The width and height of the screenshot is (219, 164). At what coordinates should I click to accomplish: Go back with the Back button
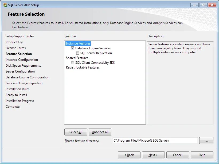coord(129,155)
